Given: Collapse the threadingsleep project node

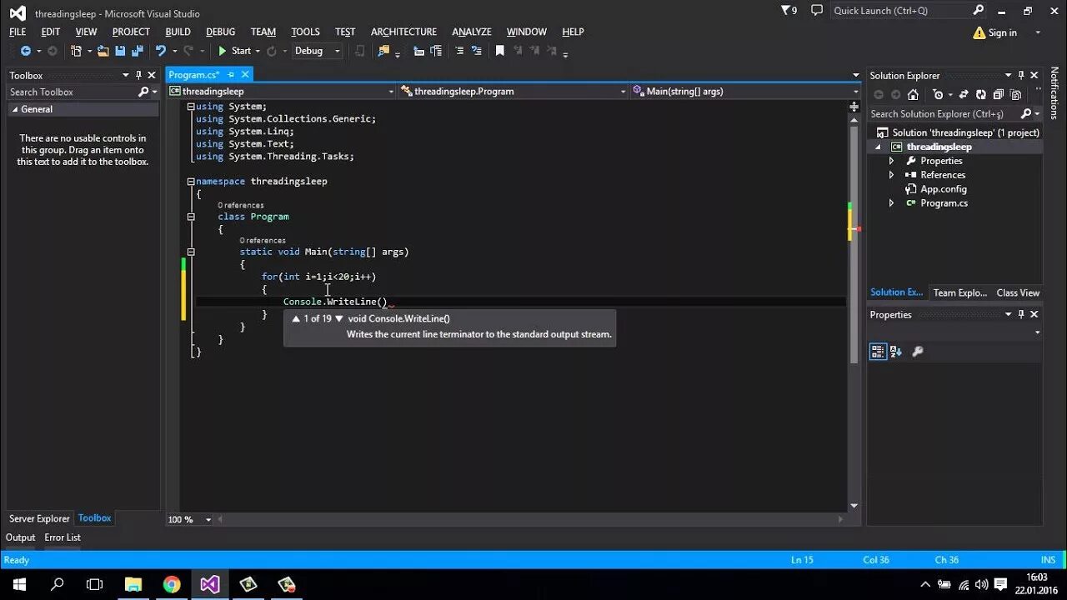Looking at the screenshot, I should (877, 147).
